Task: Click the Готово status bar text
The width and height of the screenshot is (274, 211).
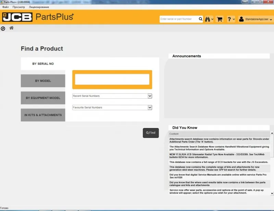Action: [x=4, y=208]
